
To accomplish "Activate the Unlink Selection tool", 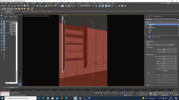I will pyautogui.click(x=12, y=6).
